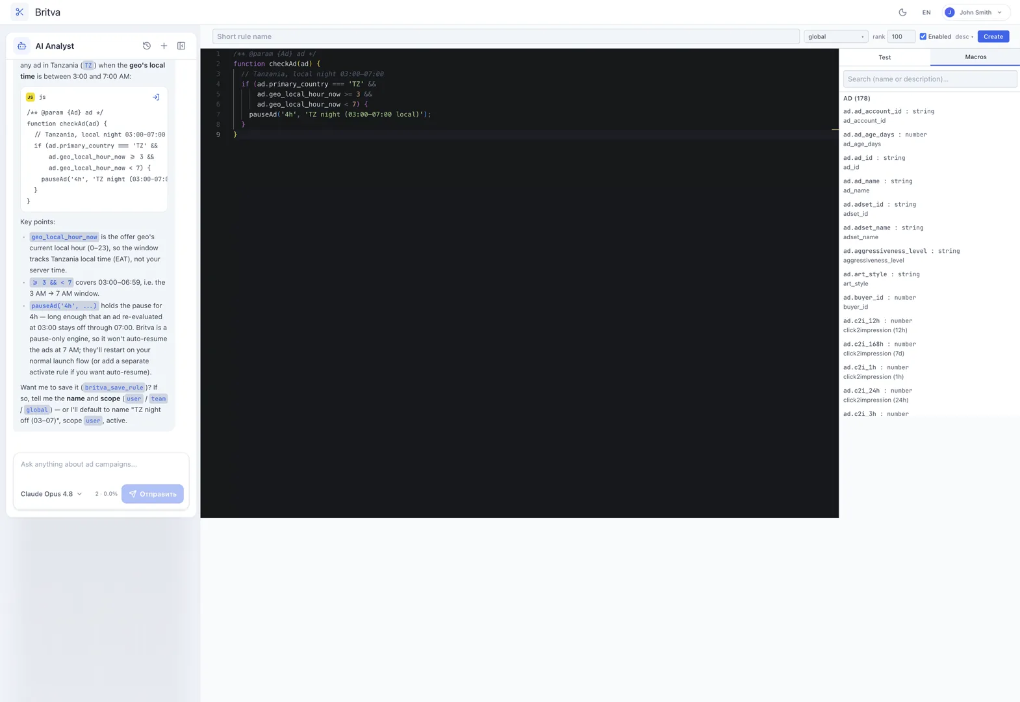This screenshot has width=1020, height=702.
Task: Toggle dark mode moon icon
Action: [x=902, y=12]
